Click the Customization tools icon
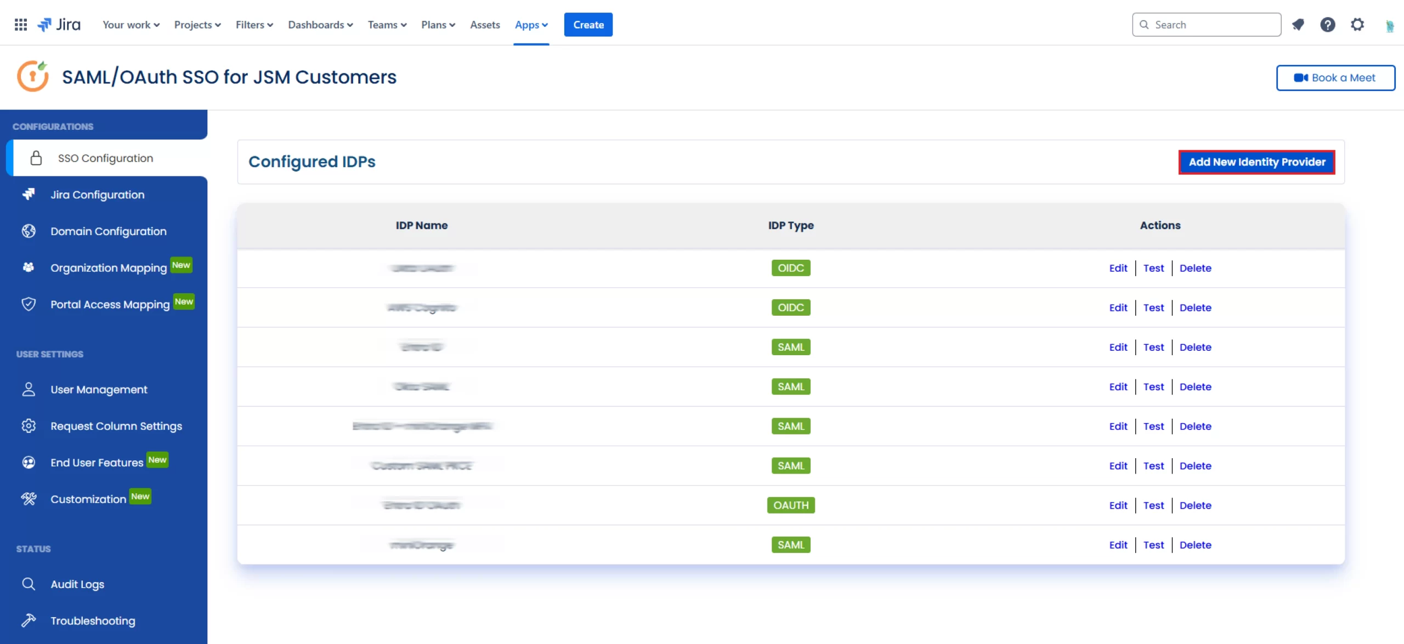Image resolution: width=1404 pixels, height=644 pixels. pos(29,499)
